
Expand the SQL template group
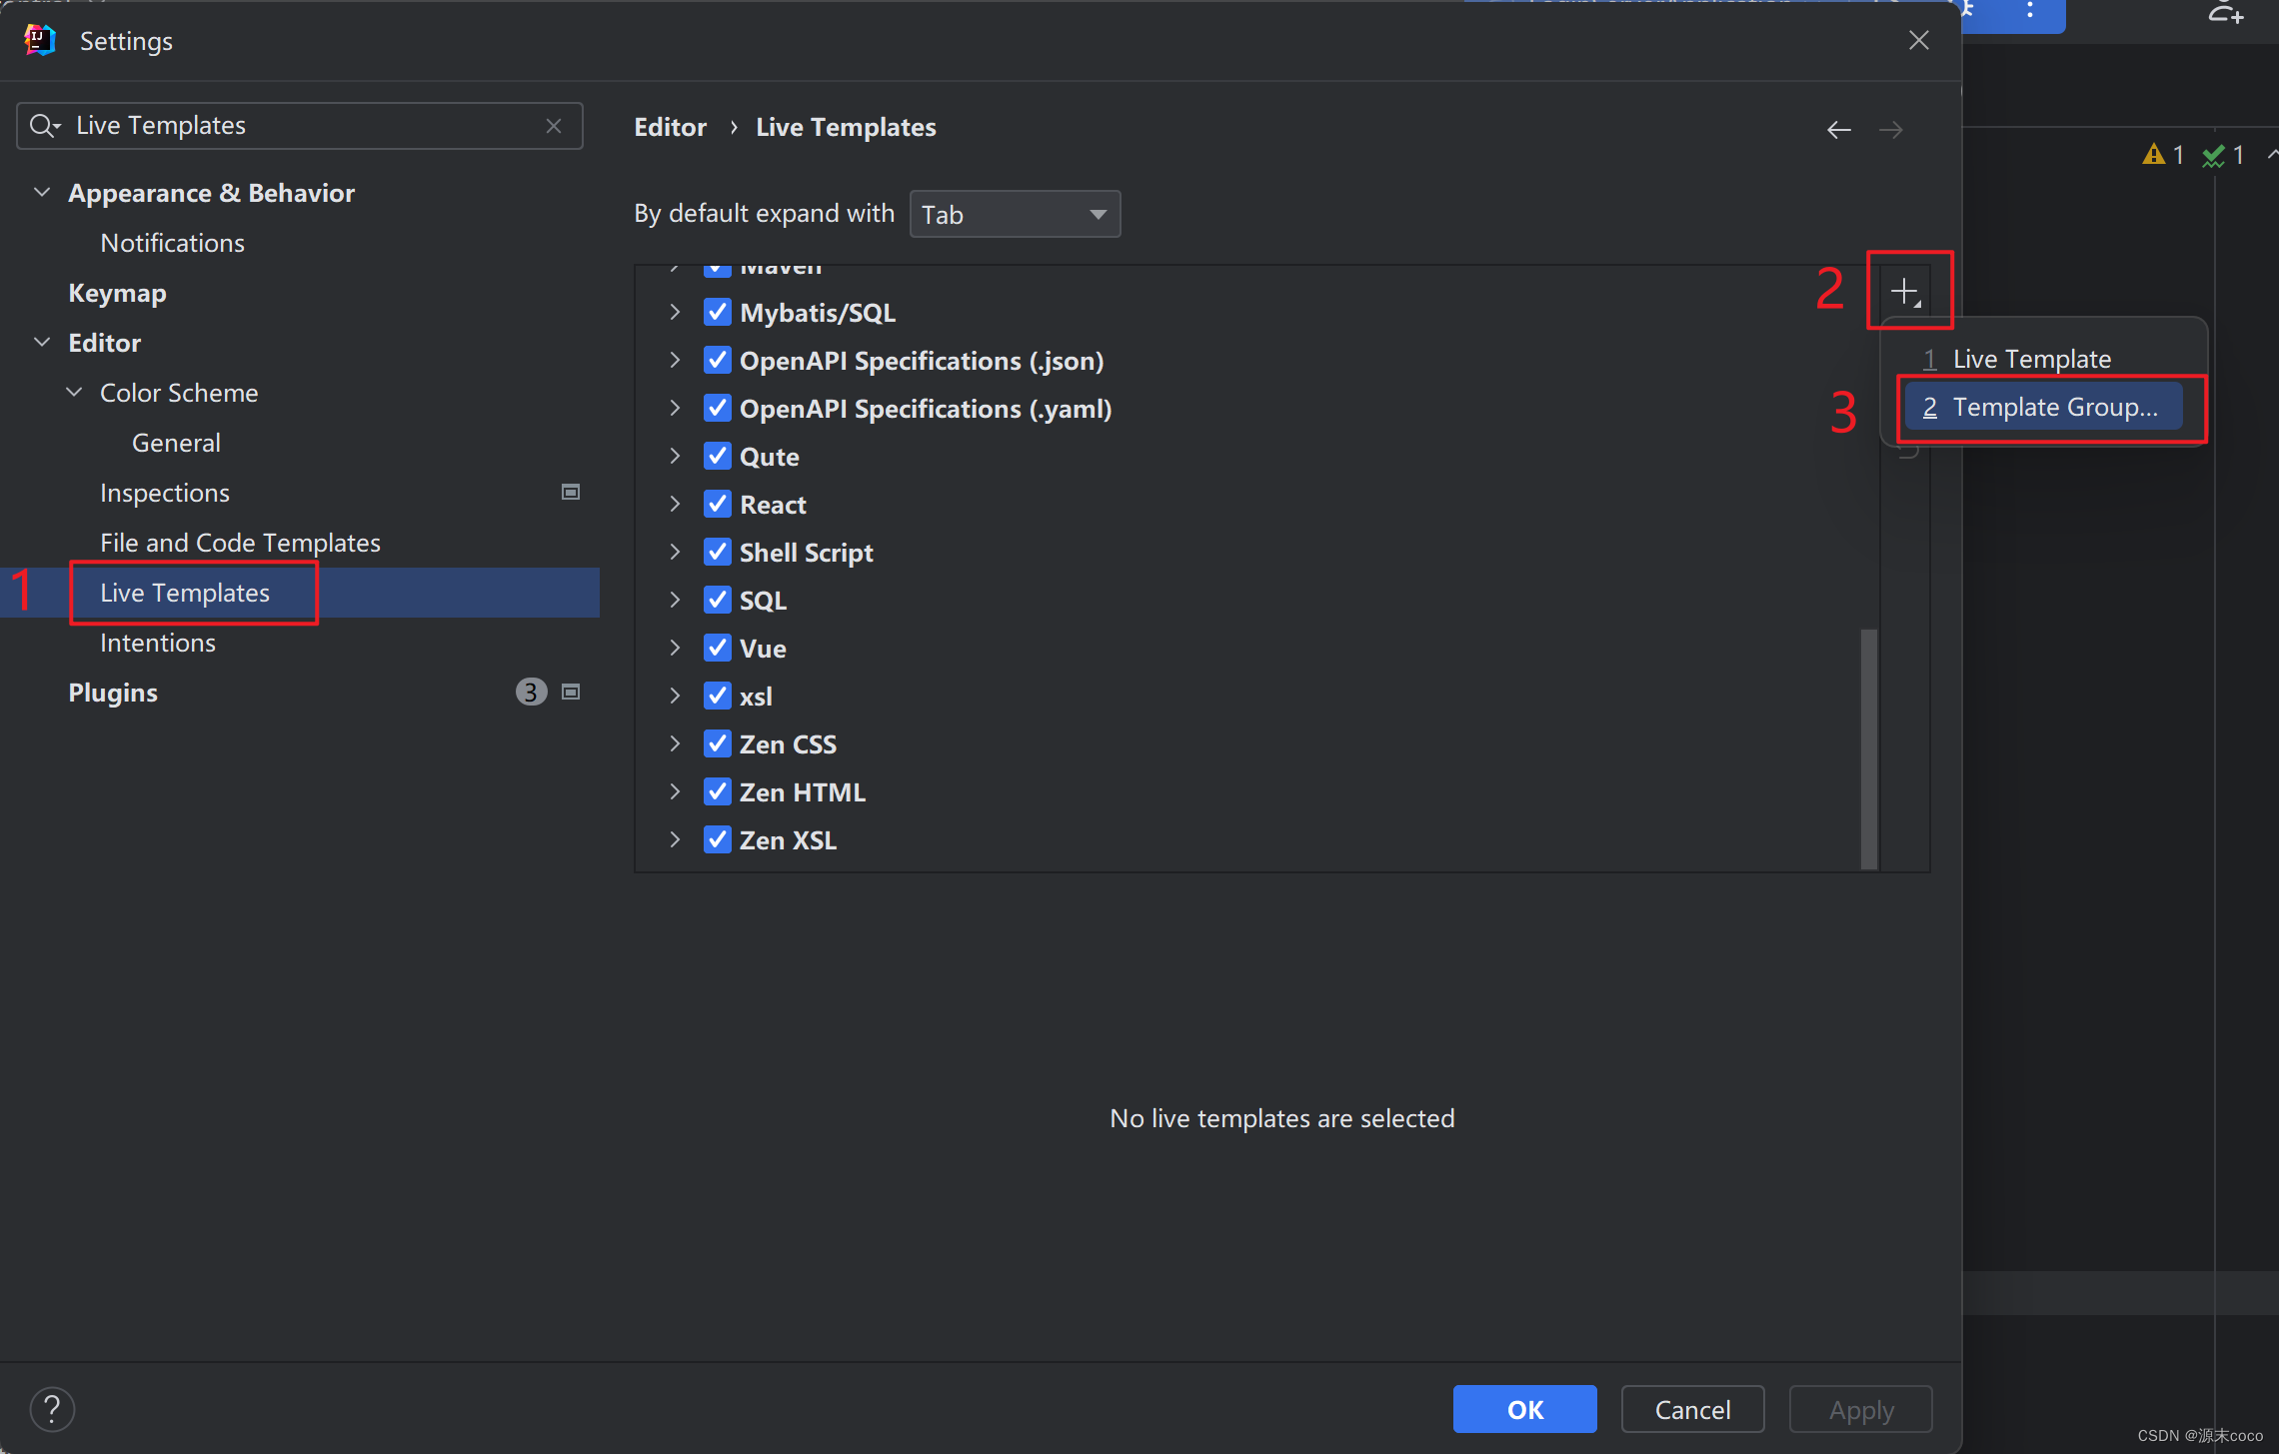[x=675, y=601]
